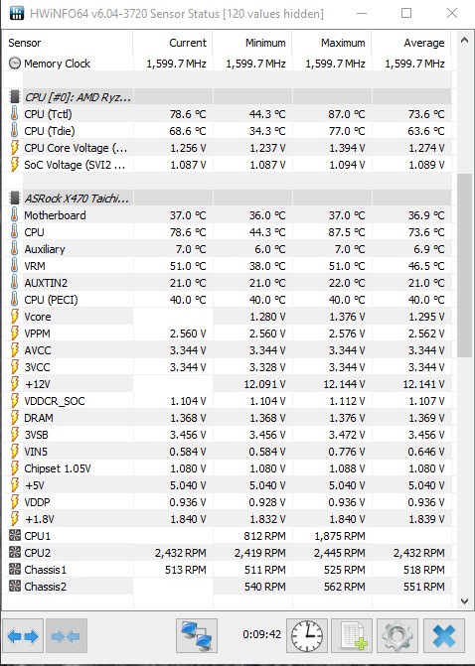This screenshot has height=666, width=475.
Task: Select the VDDCR_SOC sensor label
Action: point(55,401)
